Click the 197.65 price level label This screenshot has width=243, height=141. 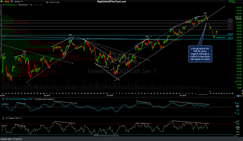pos(230,28)
